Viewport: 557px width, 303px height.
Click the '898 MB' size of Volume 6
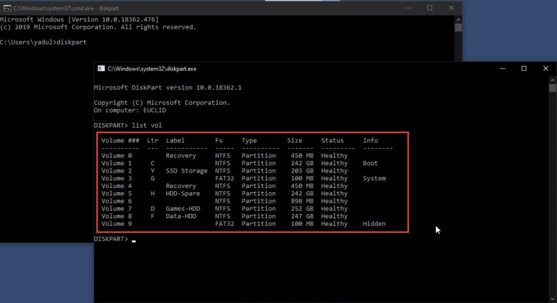point(302,201)
